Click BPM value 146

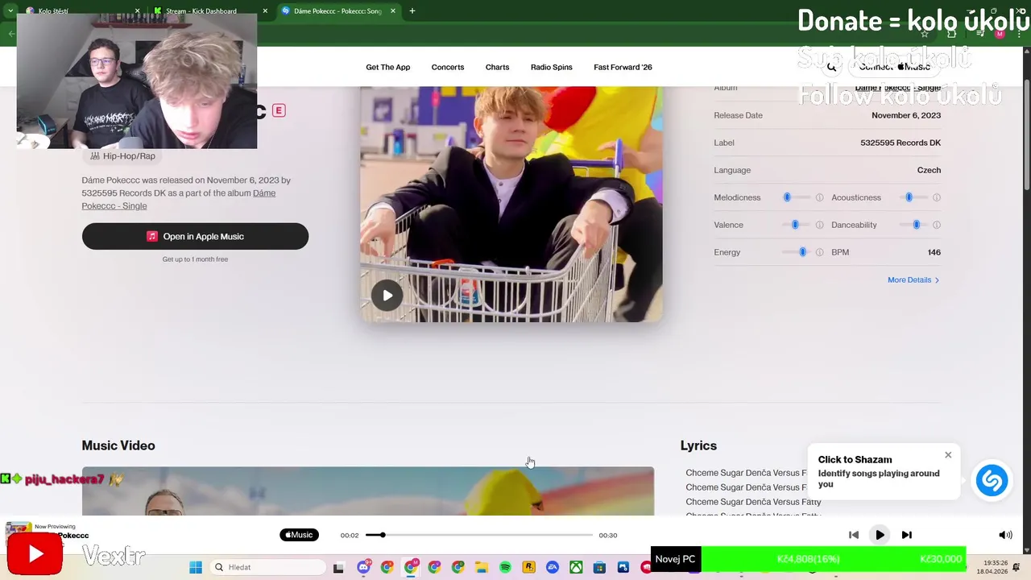(934, 252)
